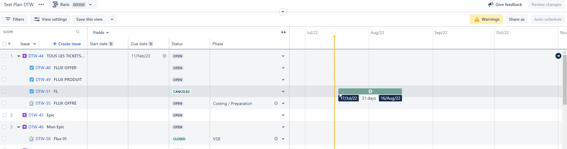The image size is (567, 149).
Task: Click the search icon in the Scope header
Action: coord(78,32)
